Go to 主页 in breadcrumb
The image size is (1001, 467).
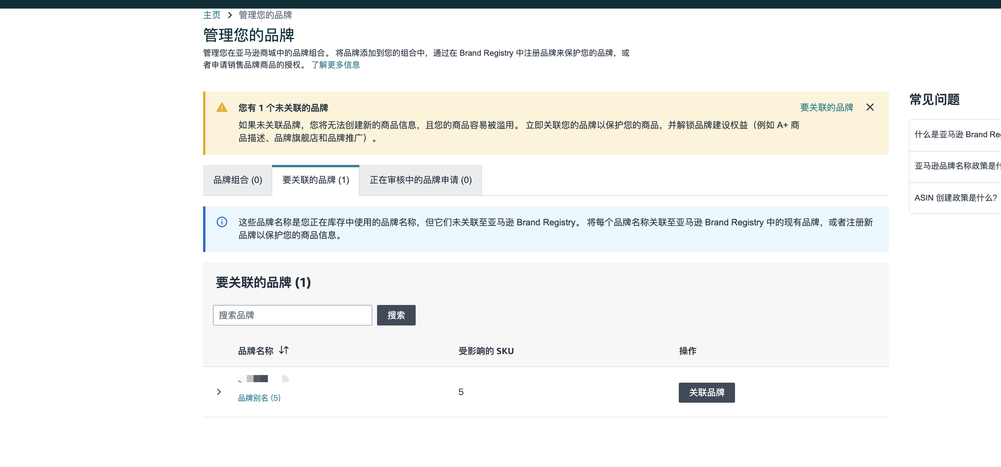(x=212, y=15)
